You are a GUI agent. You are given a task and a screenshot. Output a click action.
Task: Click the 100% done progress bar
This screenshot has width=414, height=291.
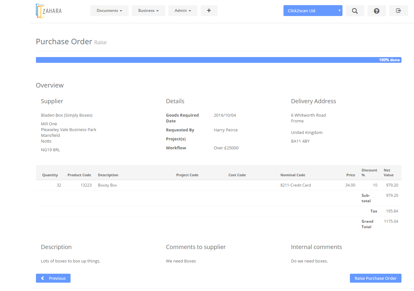[218, 60]
